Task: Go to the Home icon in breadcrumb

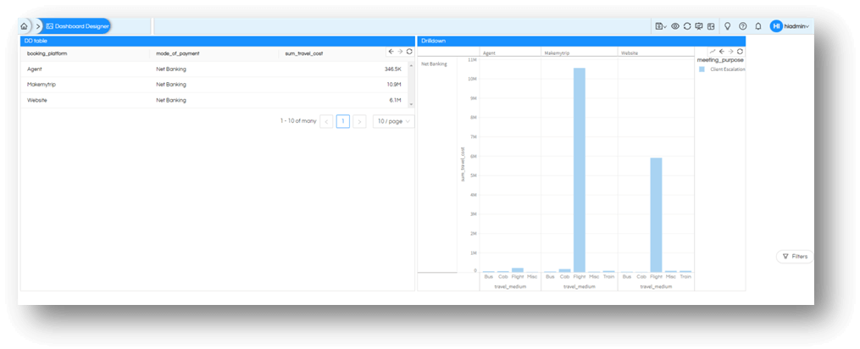Action: coord(24,25)
